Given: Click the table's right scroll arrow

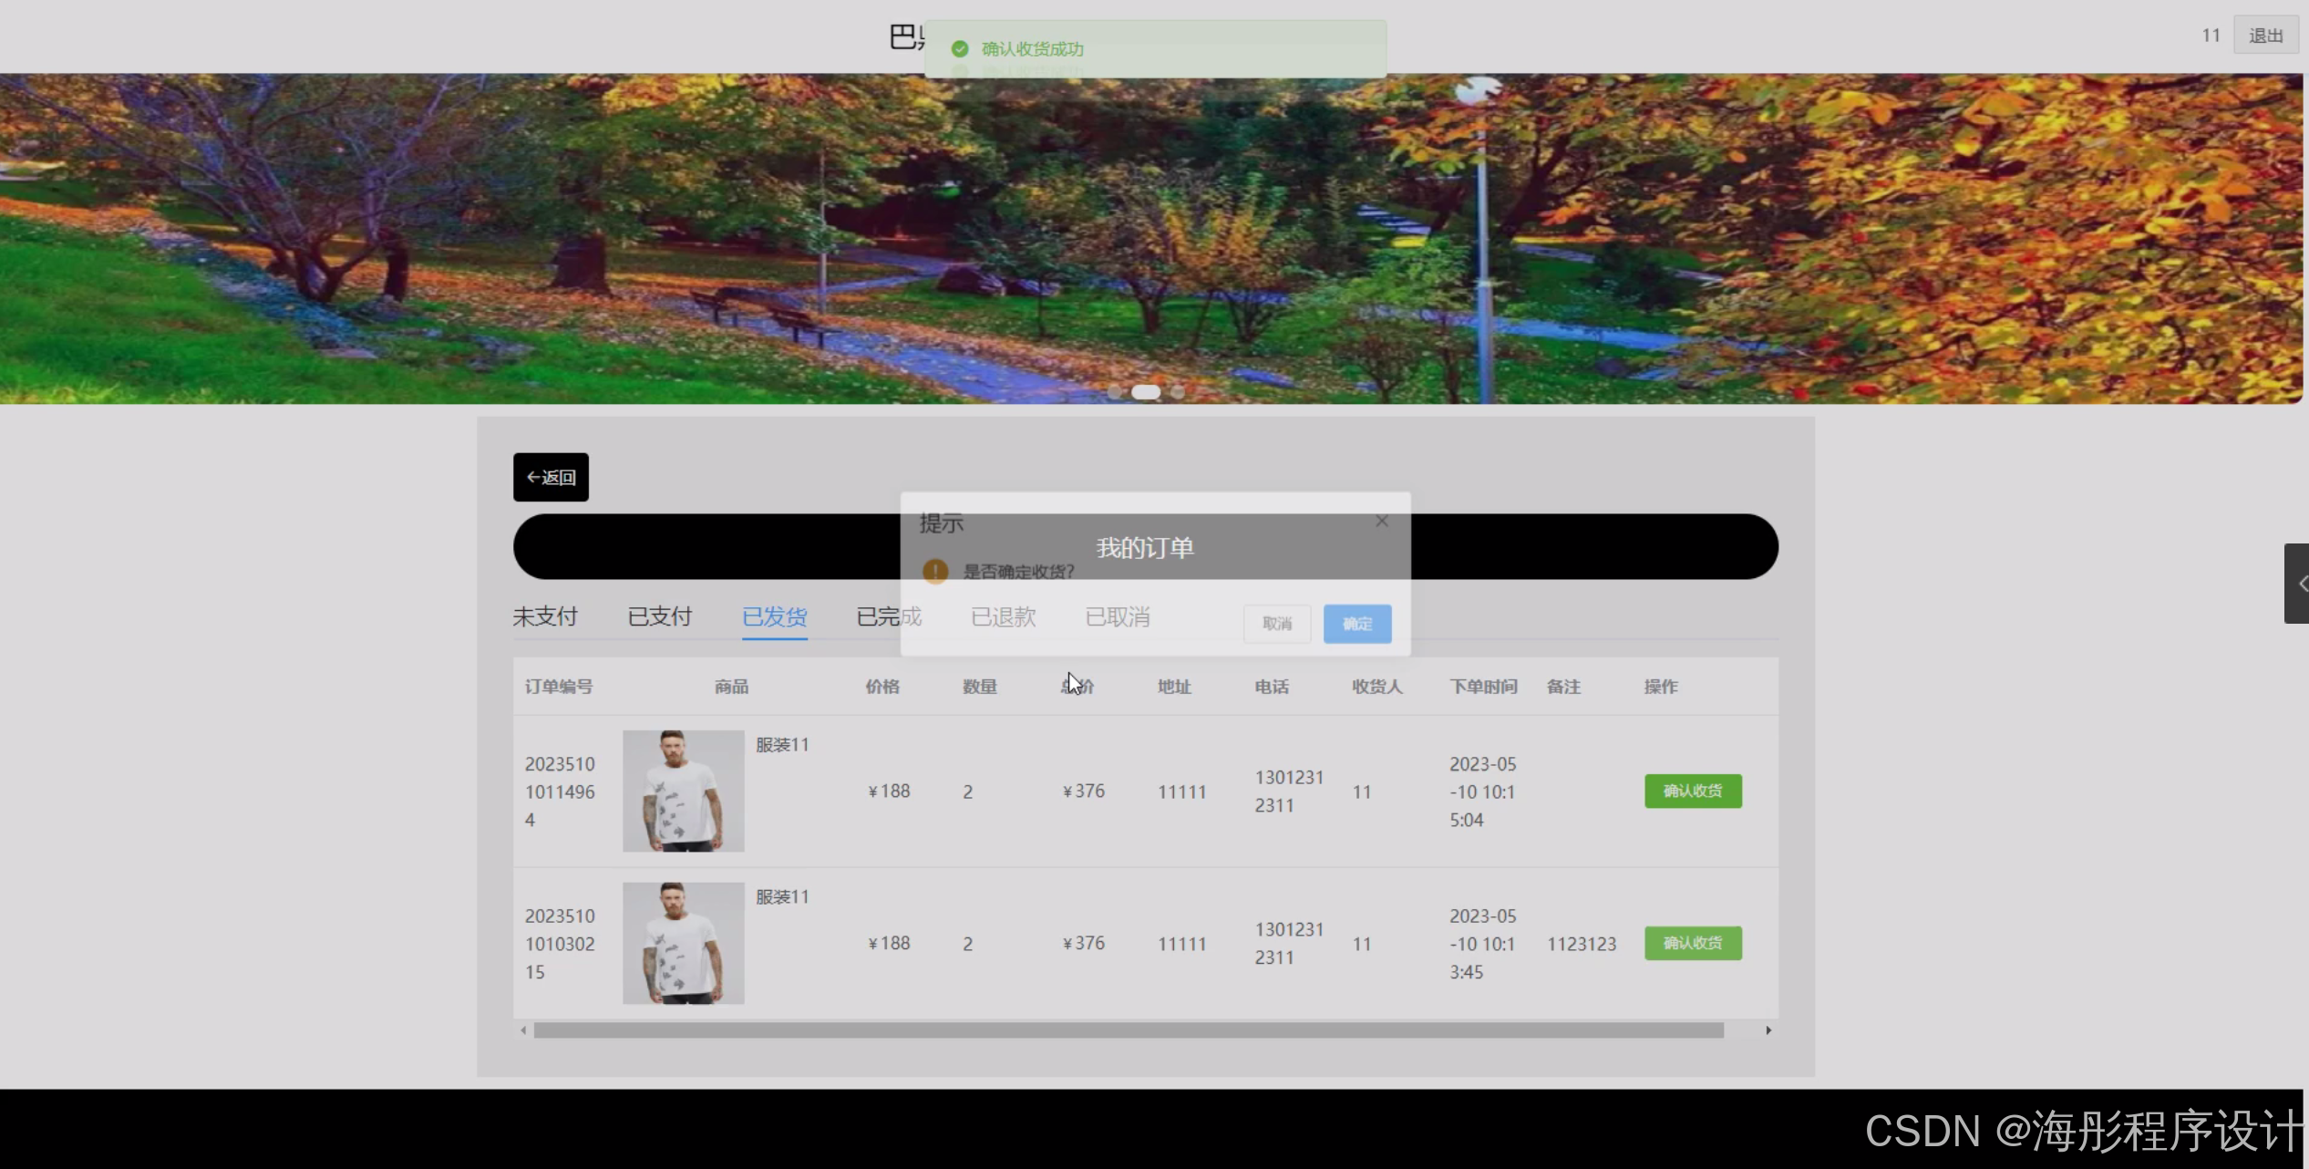Looking at the screenshot, I should tap(1768, 1030).
